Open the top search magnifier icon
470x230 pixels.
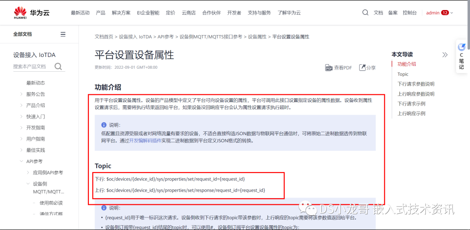point(365,13)
